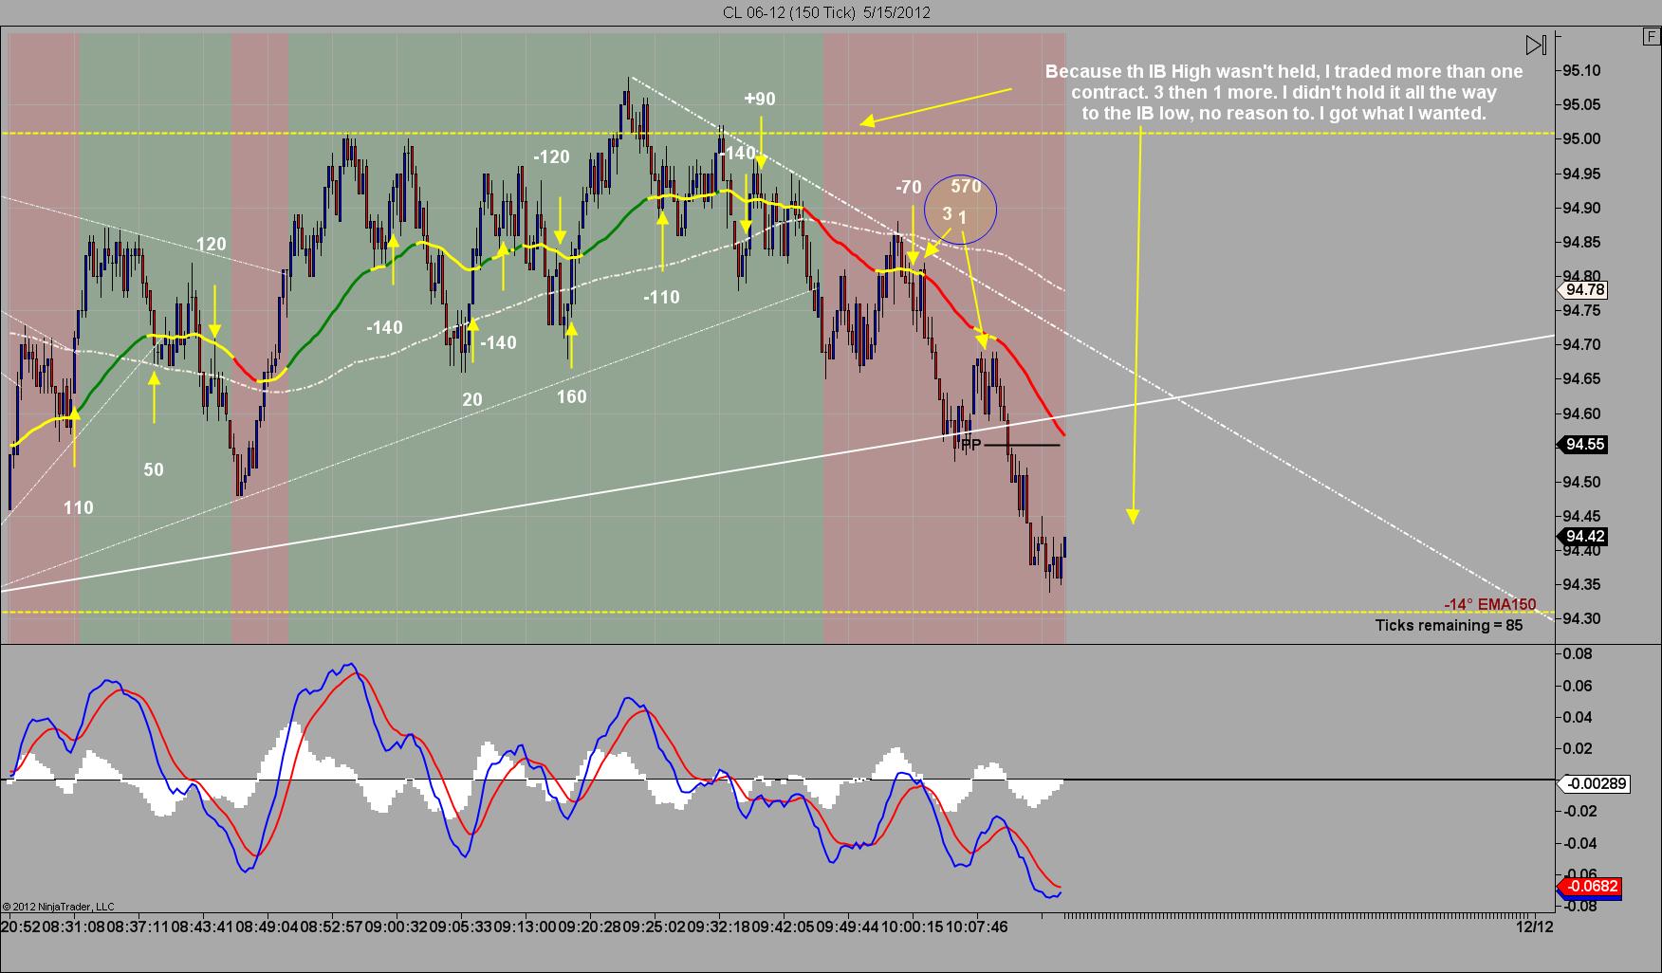Click the '-14° EMA150' label
This screenshot has width=1662, height=973.
(x=1489, y=605)
